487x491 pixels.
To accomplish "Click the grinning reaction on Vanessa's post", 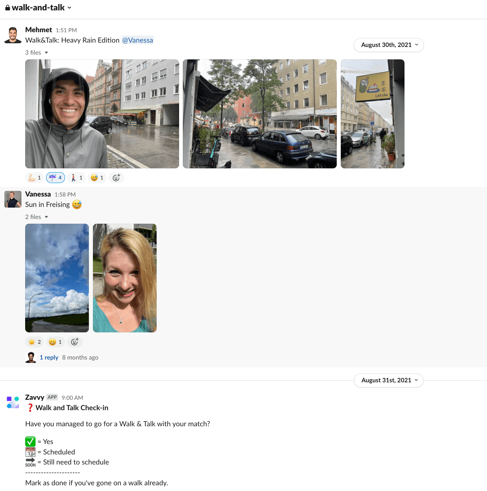I will point(55,342).
